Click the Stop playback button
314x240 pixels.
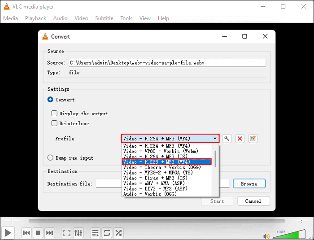pos(38,233)
